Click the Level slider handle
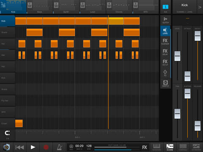Image resolution: width=203 pixels, height=152 pixels. 177,56
